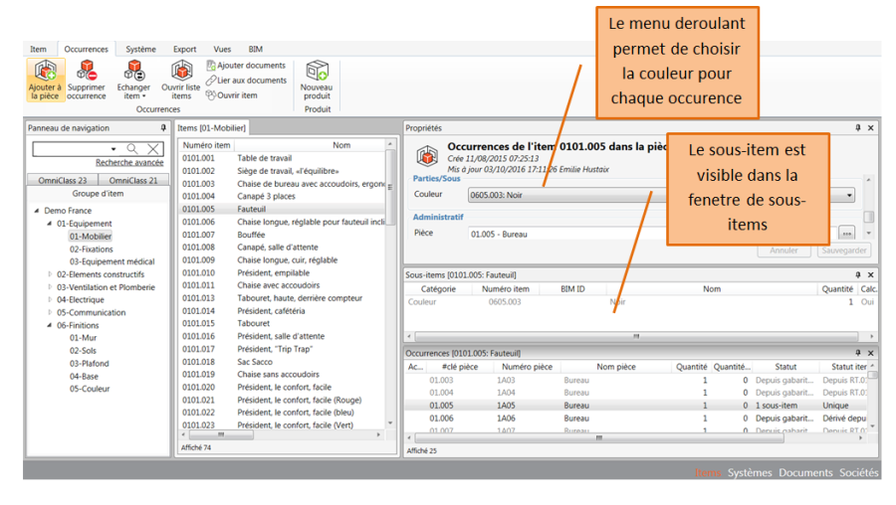Click Lier aux documents in ribbon
This screenshot has height=505, width=896.
pyautogui.click(x=211, y=81)
